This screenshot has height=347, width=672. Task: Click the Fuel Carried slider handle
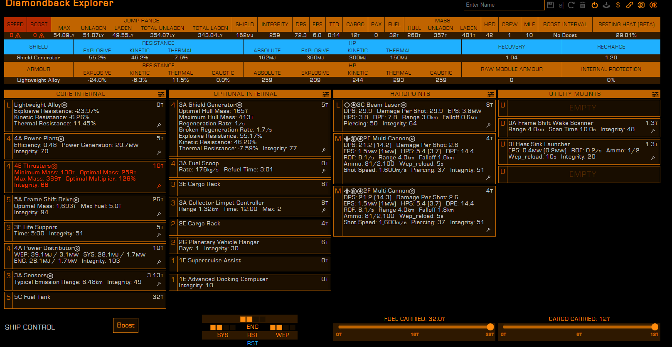pyautogui.click(x=490, y=327)
